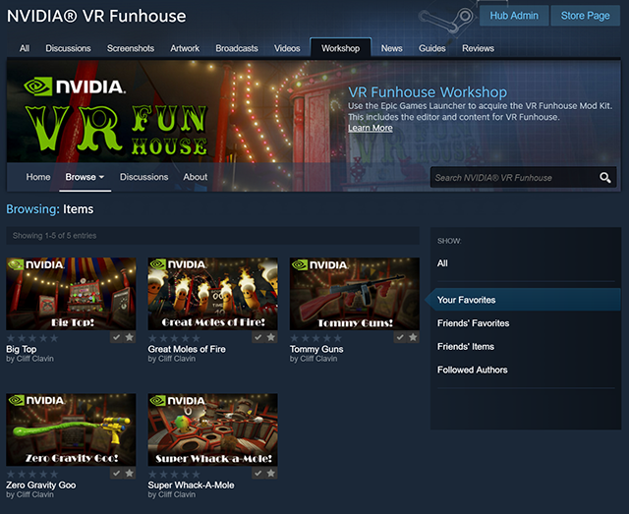Click the Big Top item title
629x514 pixels.
22,349
